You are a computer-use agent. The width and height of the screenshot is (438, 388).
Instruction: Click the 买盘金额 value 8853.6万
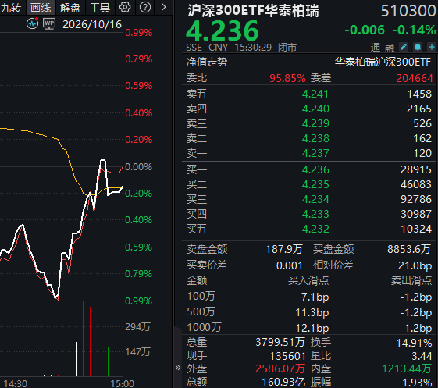408,249
